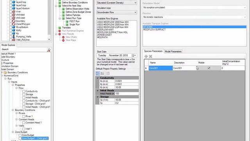Check the Initial Heads input checkbox
Image resolution: width=250 pixels, height=141 pixels.
[x=23, y=98]
